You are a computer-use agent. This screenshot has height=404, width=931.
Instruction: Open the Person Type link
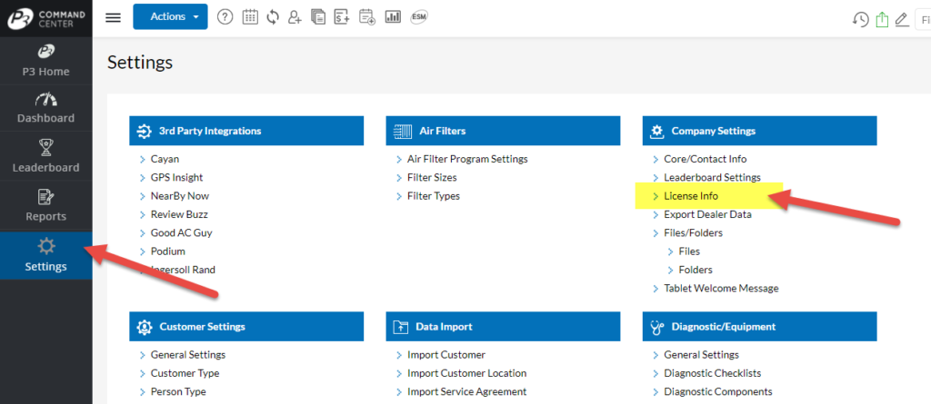coord(178,391)
